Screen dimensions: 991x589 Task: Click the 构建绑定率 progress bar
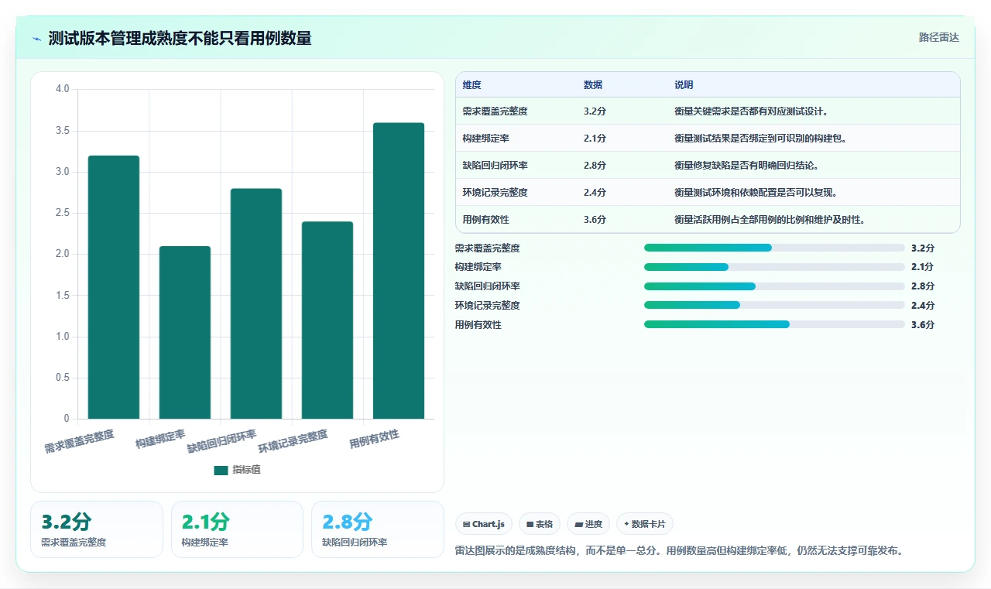(774, 267)
